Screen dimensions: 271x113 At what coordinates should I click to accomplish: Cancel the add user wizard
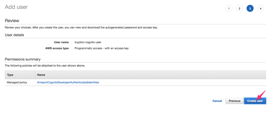coord(217,101)
